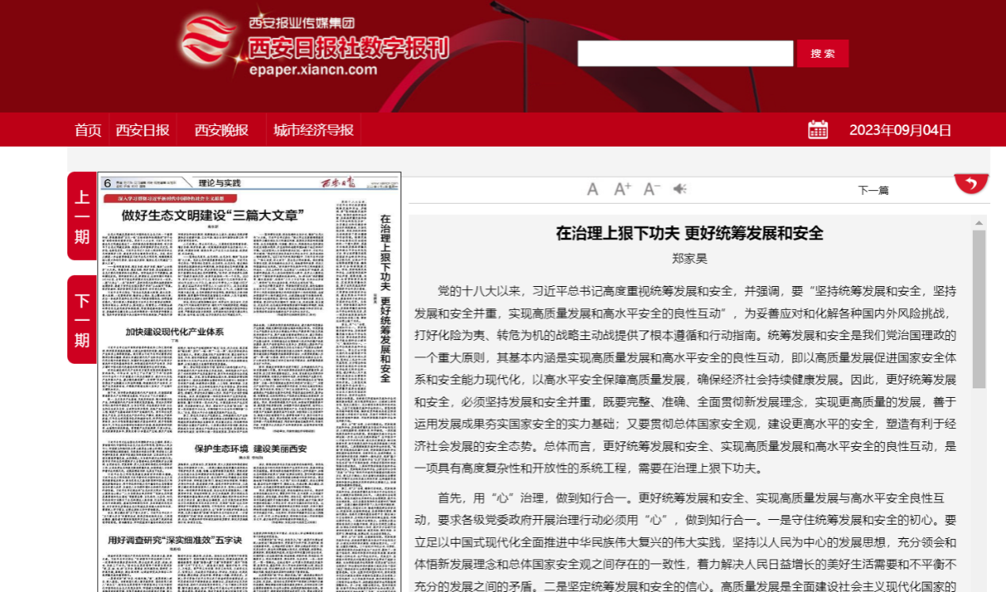Click inside the search text box
This screenshot has width=1006, height=592.
pyautogui.click(x=685, y=54)
